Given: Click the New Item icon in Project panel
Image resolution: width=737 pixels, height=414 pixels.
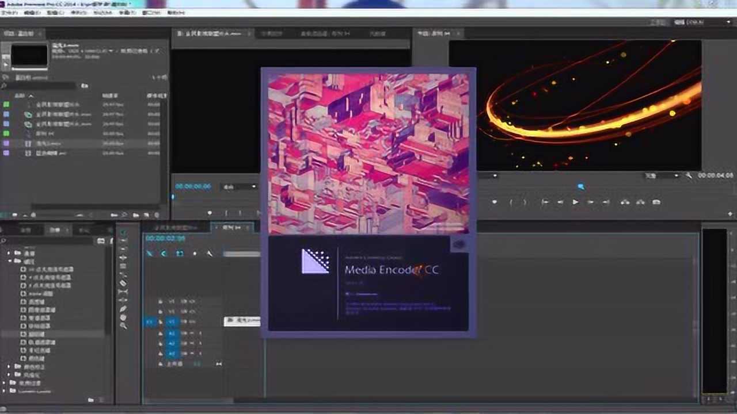Looking at the screenshot, I should point(146,215).
